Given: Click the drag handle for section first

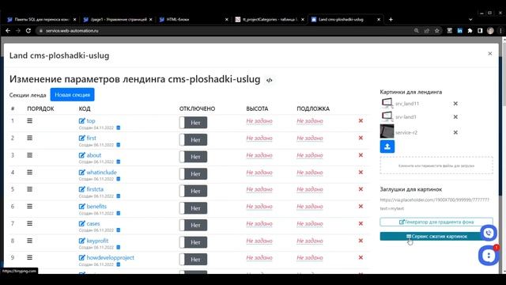Looking at the screenshot, I should click(x=30, y=138).
